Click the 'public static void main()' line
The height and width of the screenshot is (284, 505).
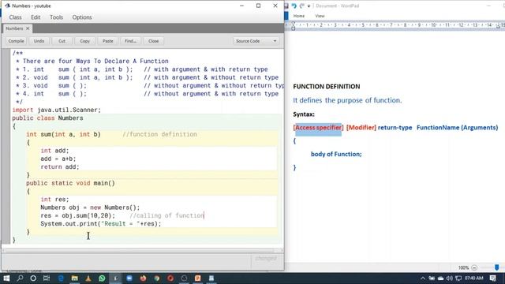(x=70, y=183)
